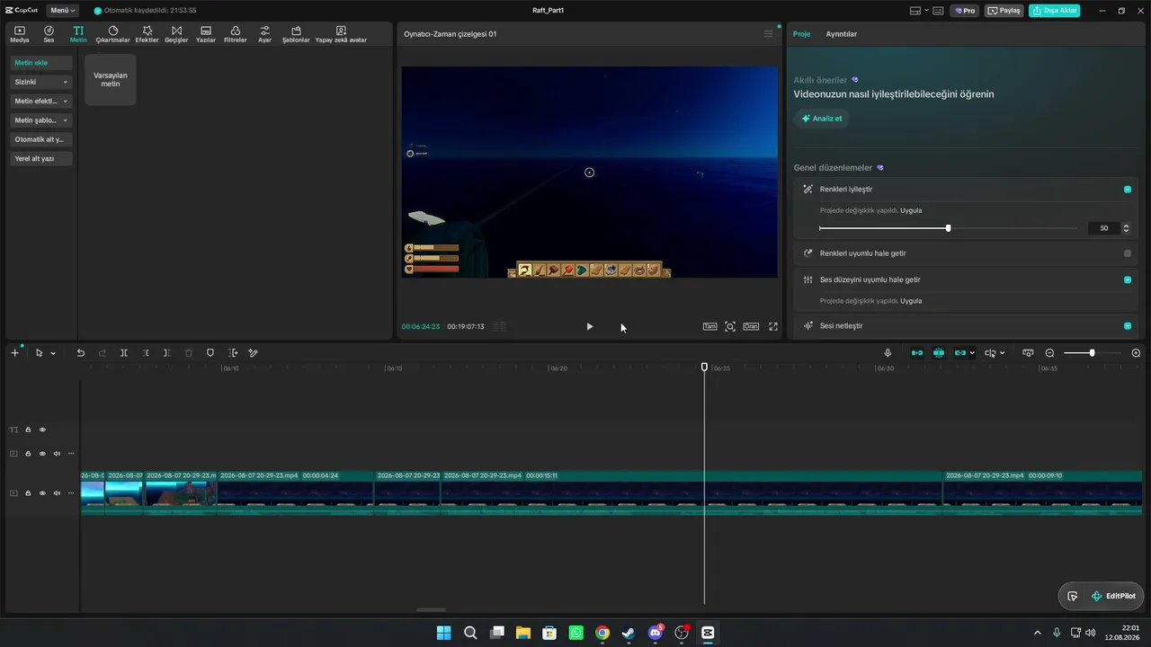Viewport: 1151px width, 647px height.
Task: Click the split clip tool
Action: pos(124,353)
